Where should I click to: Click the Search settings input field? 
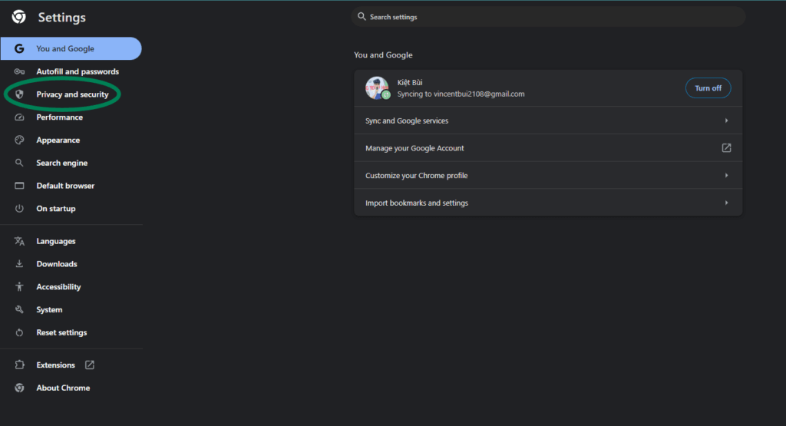pyautogui.click(x=548, y=17)
